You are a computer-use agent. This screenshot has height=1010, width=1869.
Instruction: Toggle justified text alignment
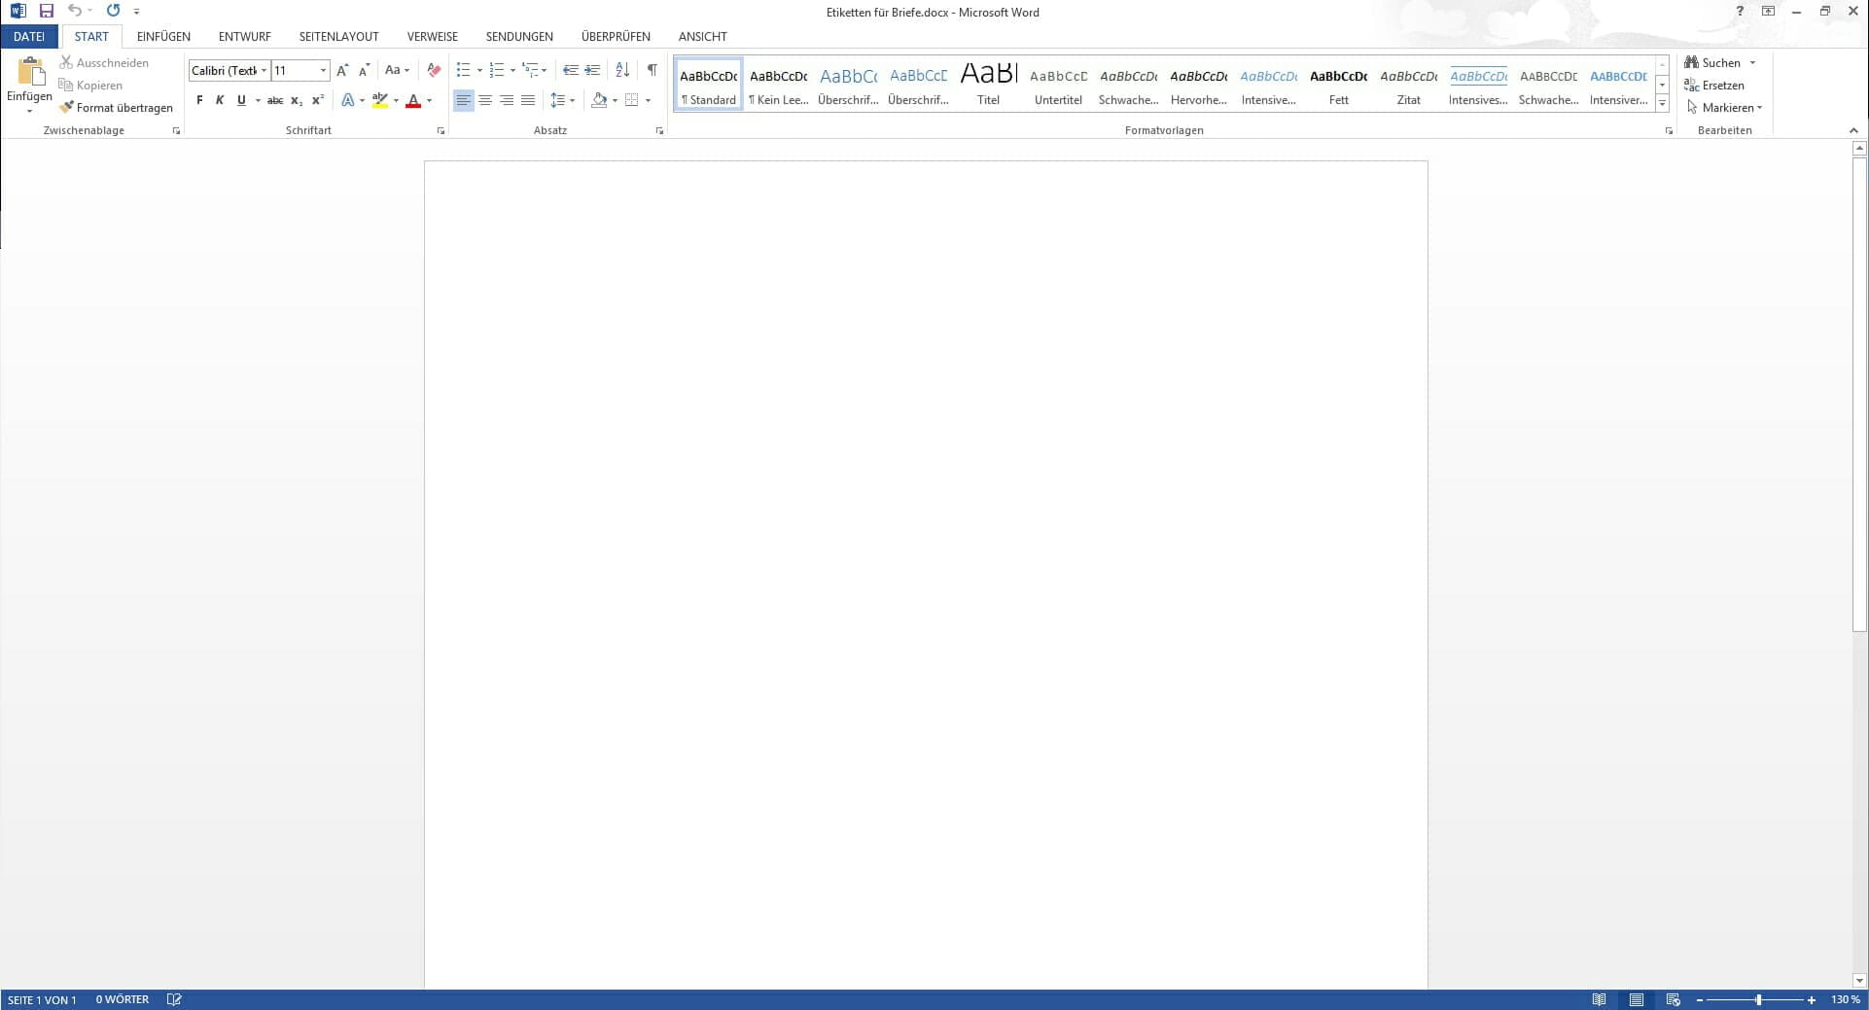pos(528,100)
